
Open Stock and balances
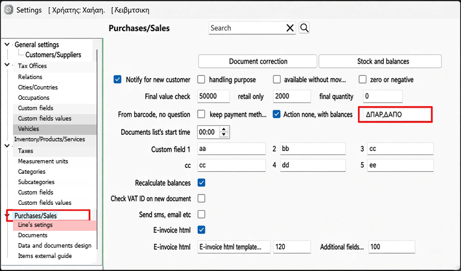[x=380, y=61]
